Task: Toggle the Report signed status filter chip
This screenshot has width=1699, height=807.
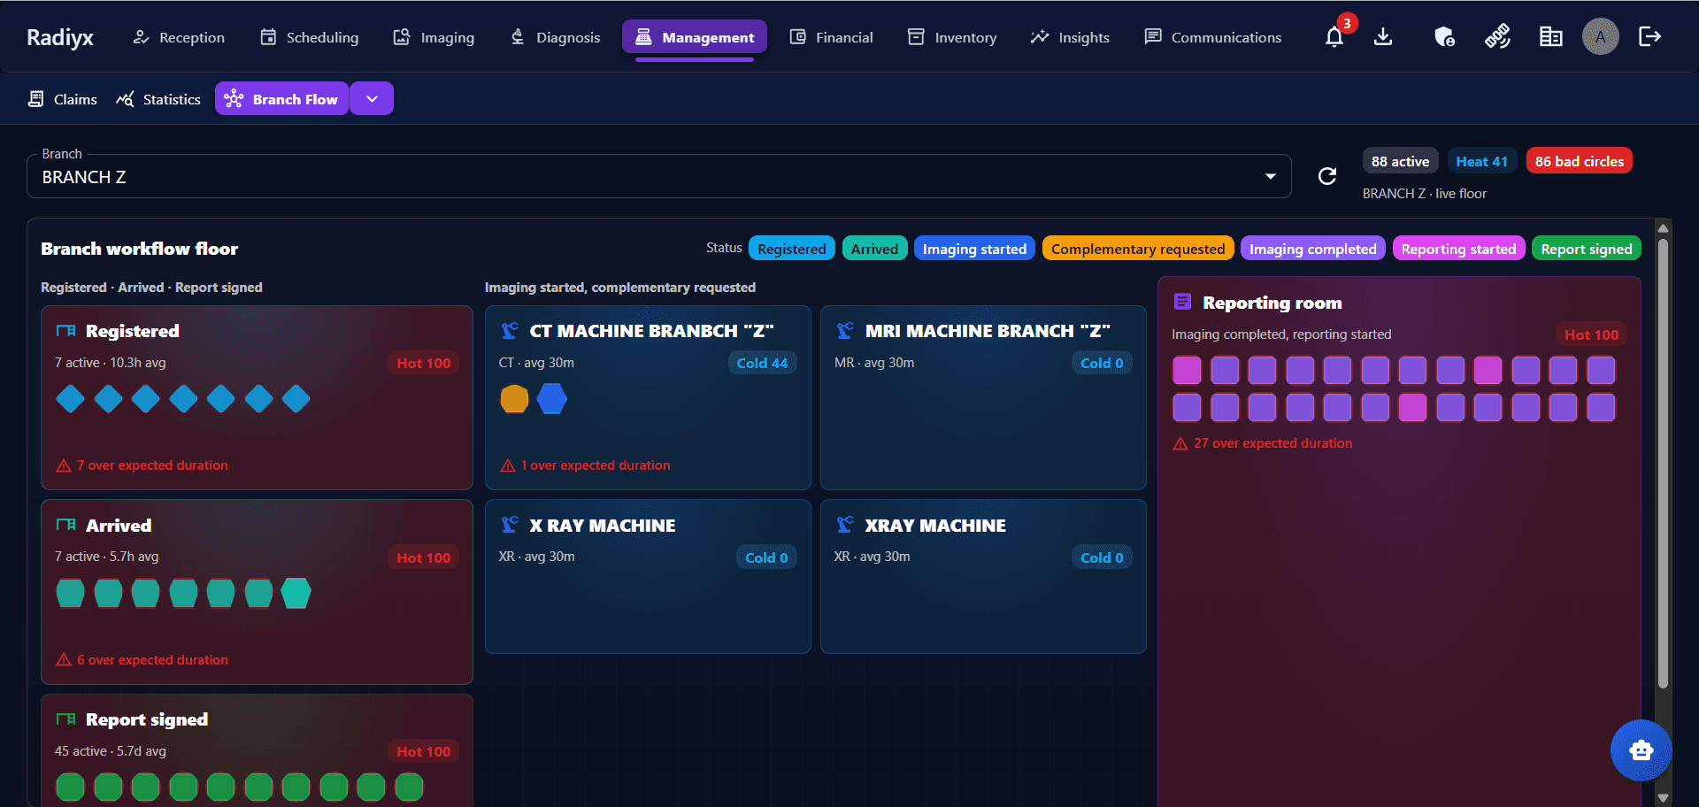Action: tap(1586, 249)
